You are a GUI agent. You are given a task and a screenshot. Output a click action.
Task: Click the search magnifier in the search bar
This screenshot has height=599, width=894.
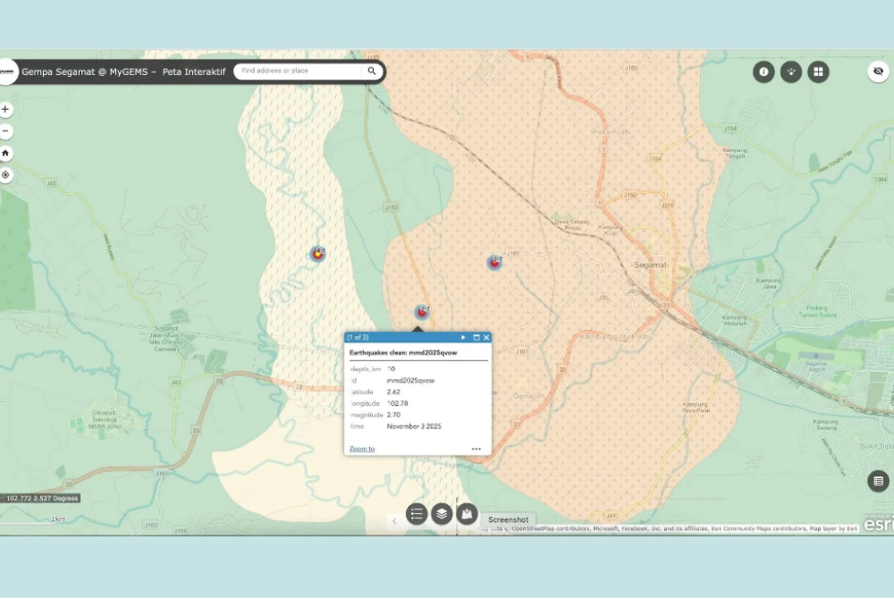pyautogui.click(x=371, y=72)
